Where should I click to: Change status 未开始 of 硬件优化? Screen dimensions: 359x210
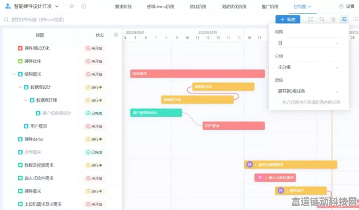tap(94, 61)
